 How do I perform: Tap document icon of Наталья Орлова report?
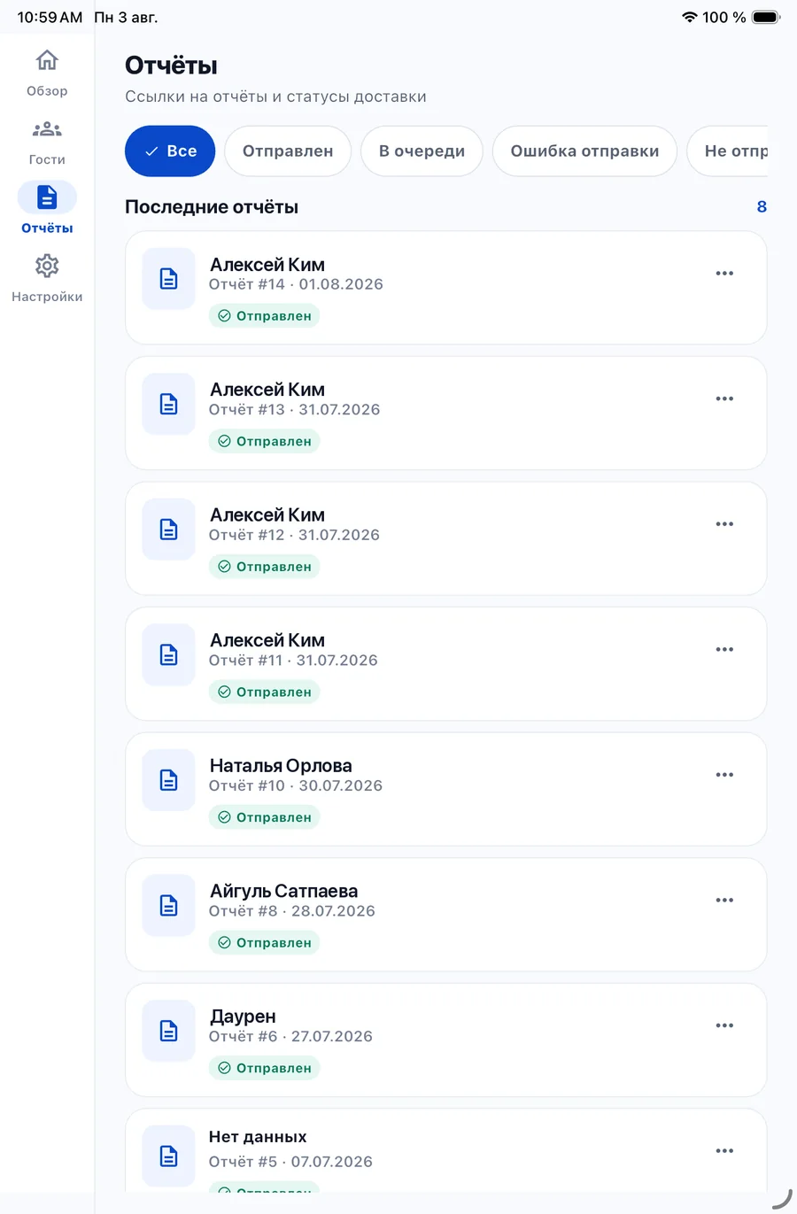168,780
